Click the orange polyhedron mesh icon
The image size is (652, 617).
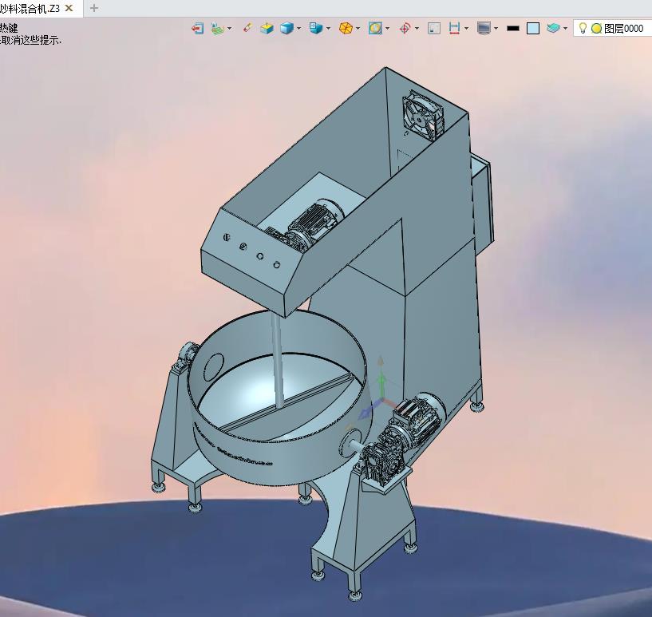pyautogui.click(x=346, y=28)
